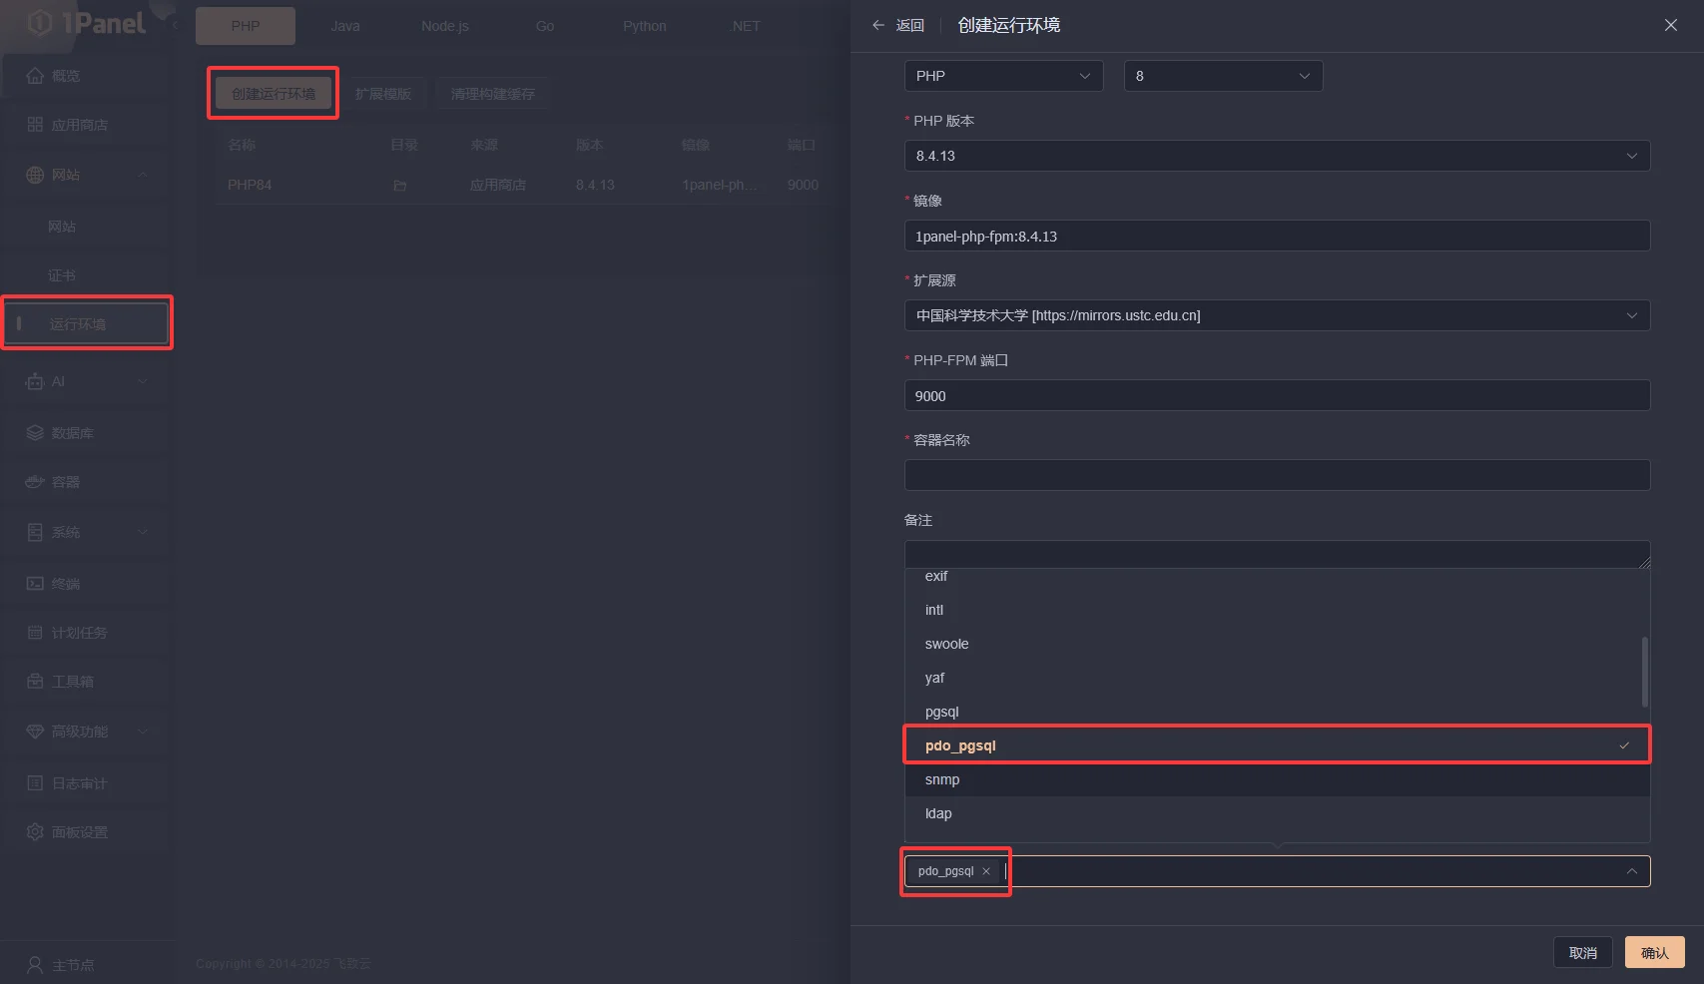1704x984 pixels.
Task: Open 应用商店 from the sidebar
Action: [x=79, y=125]
